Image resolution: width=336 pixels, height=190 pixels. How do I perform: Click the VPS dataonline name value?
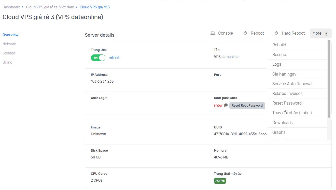click(226, 57)
